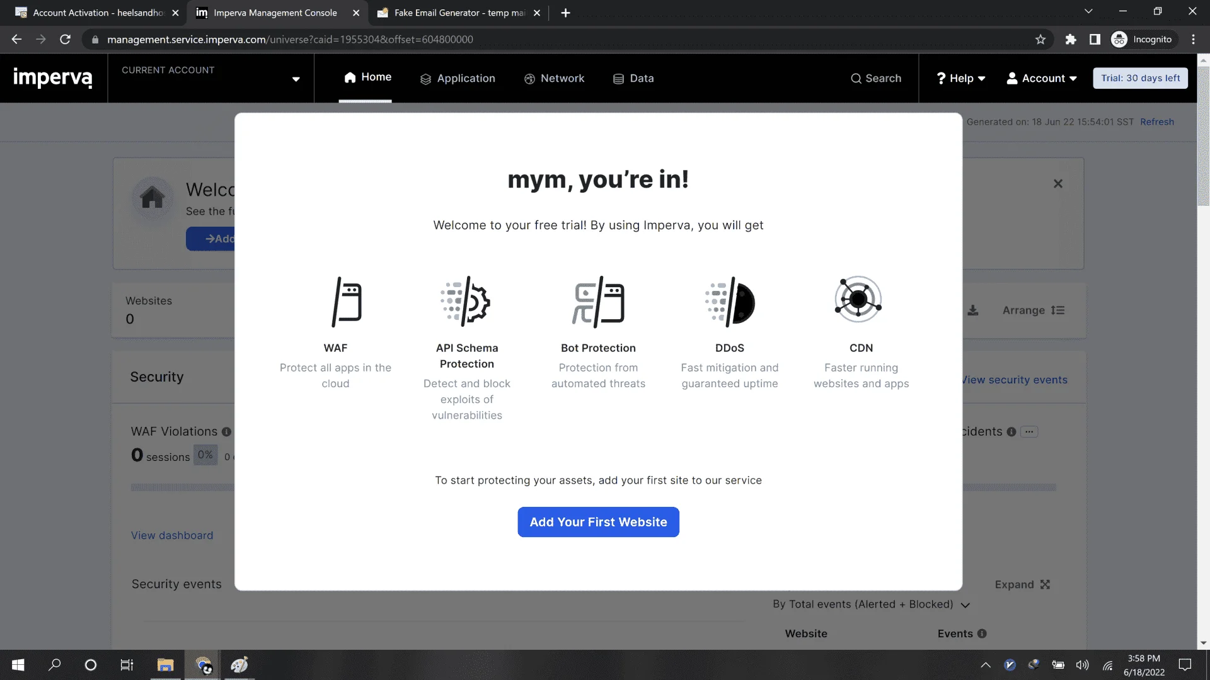Click the WAF Violations progress bar
This screenshot has width=1210, height=680.
(x=183, y=487)
